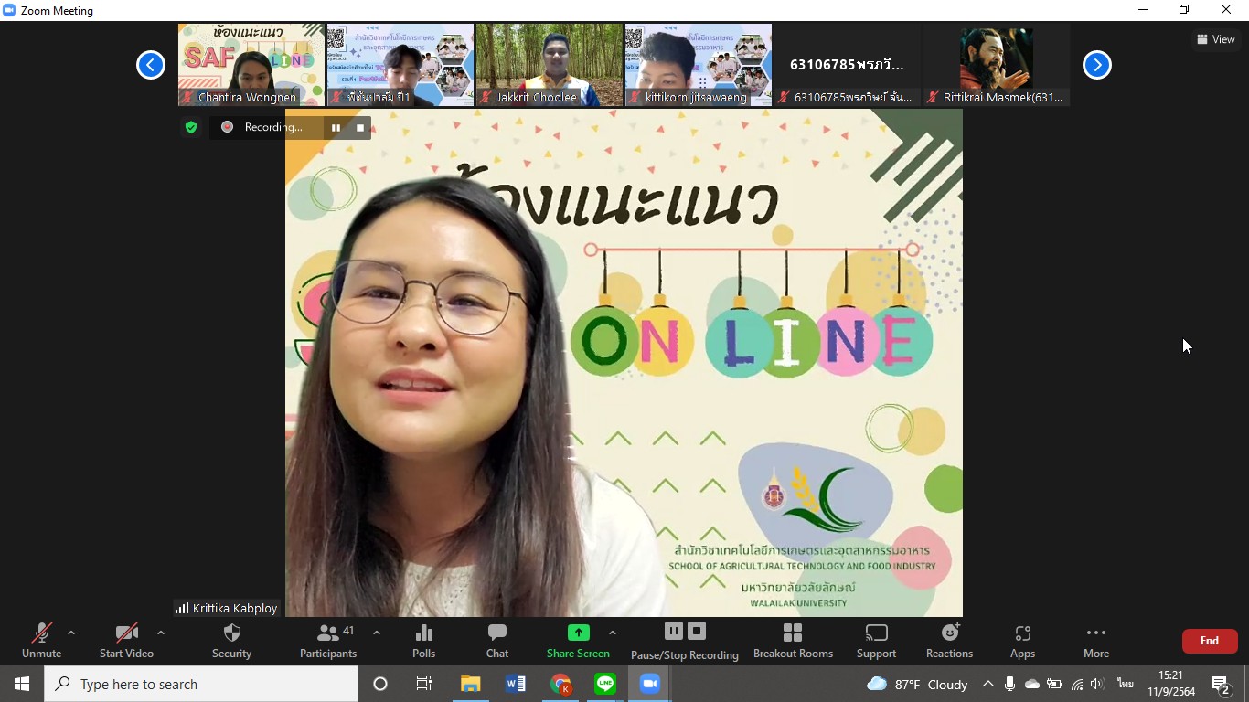The width and height of the screenshot is (1249, 702).
Task: Open the View layout menu
Action: (x=1215, y=39)
